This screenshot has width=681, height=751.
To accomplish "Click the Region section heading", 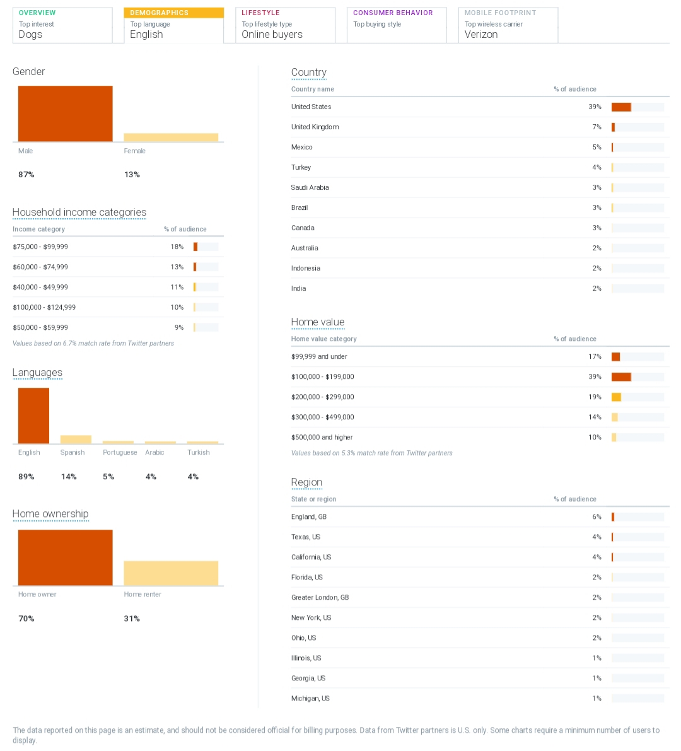I will [306, 482].
